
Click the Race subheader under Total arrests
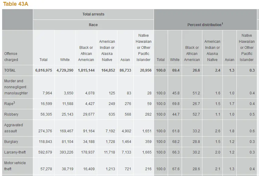(93, 25)
